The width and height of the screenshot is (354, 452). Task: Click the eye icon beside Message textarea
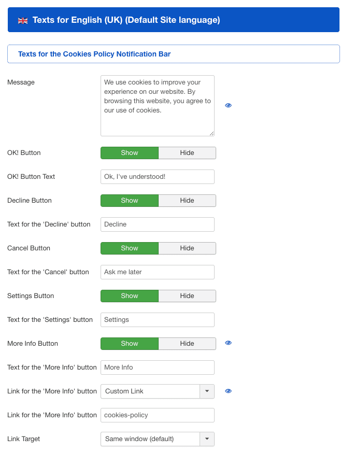[x=228, y=105]
